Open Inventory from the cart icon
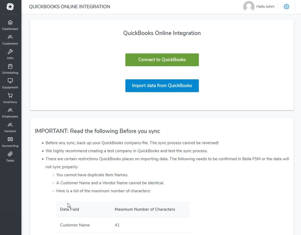 (10, 98)
